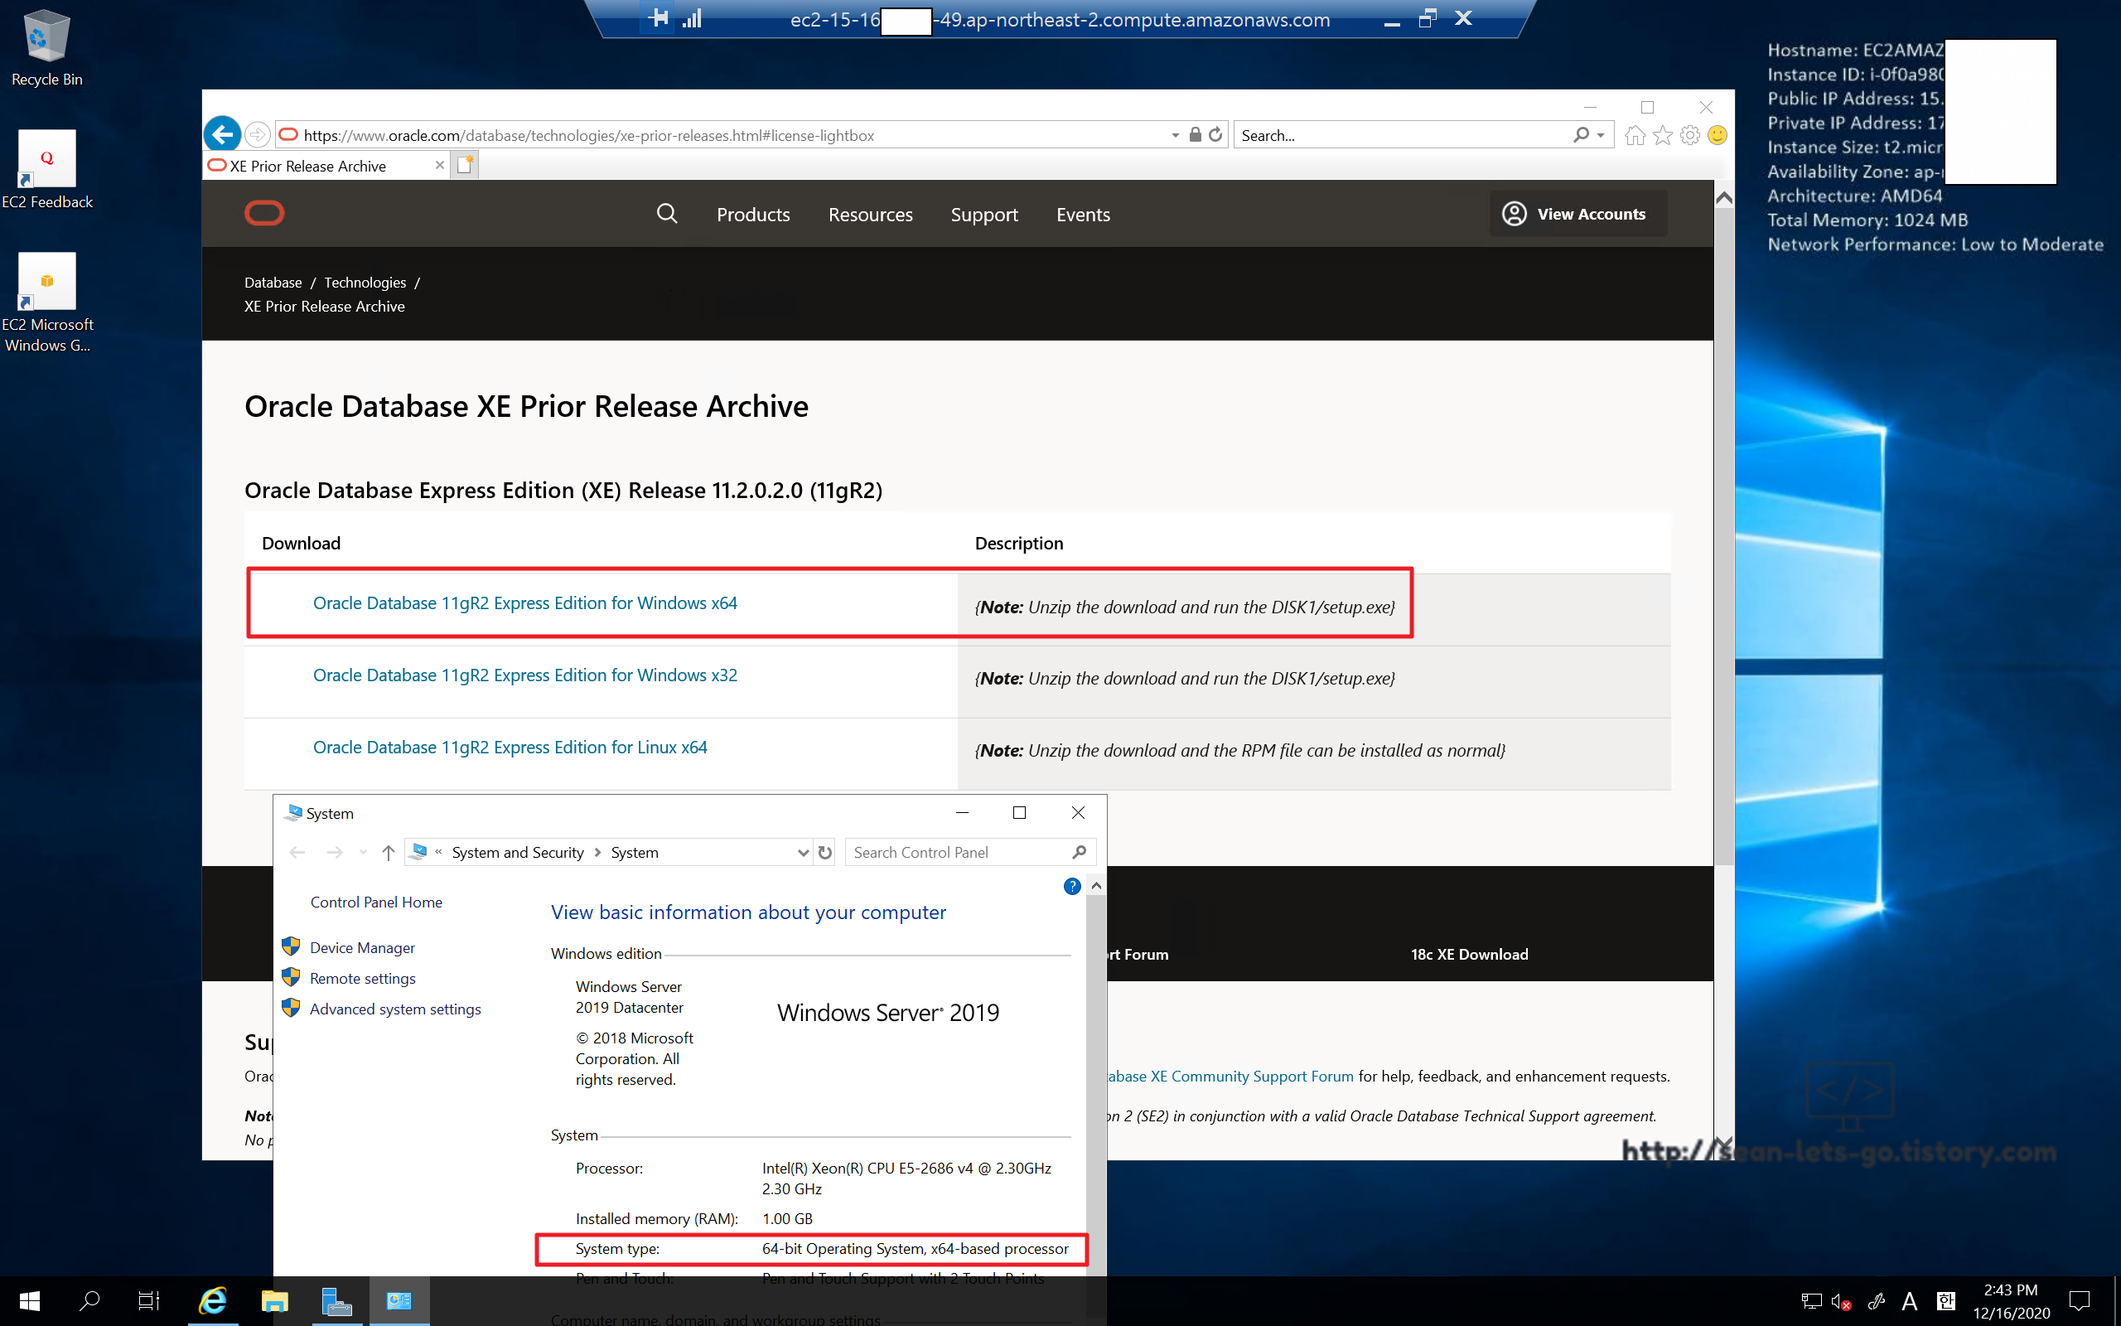The width and height of the screenshot is (2121, 1326).
Task: Open the IE home icon
Action: tap(1634, 135)
